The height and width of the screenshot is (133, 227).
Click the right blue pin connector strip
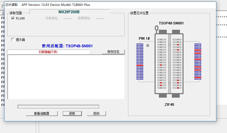[x=198, y=61]
